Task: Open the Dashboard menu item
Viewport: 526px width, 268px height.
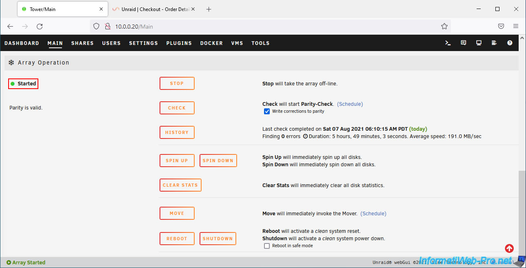Action: pyautogui.click(x=22, y=43)
